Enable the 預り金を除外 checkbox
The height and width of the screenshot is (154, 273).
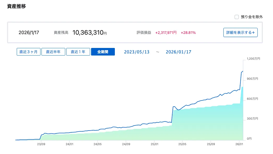coord(237,17)
